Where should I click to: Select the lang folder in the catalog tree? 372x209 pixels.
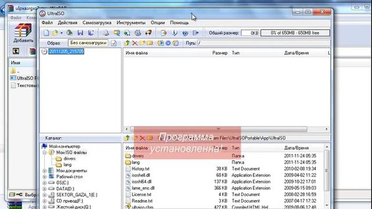point(67,164)
